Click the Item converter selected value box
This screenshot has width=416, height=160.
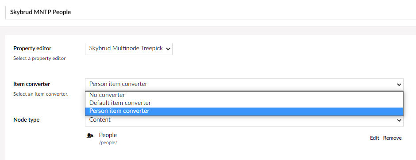pyautogui.click(x=244, y=85)
